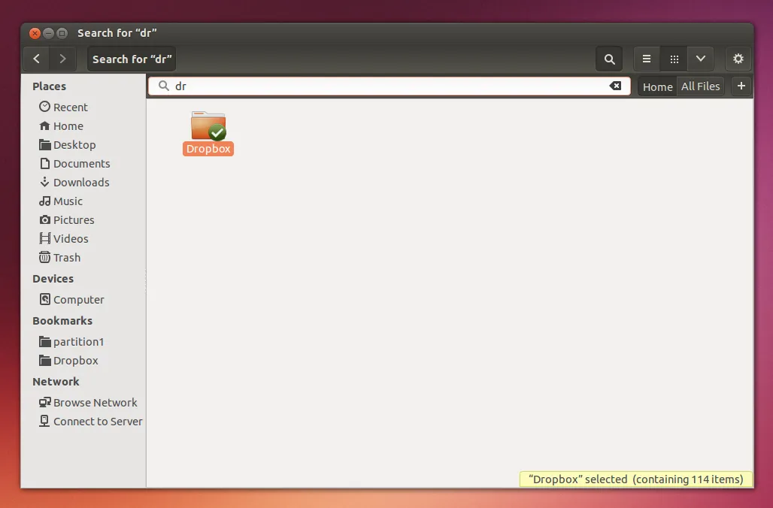773x508 pixels.
Task: Click Connect to Server
Action: (97, 422)
